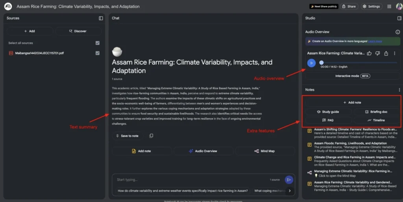
Task: Toggle the Select all sources checkbox
Action: coord(98,43)
